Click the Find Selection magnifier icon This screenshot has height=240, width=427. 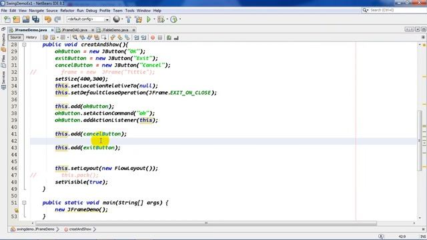coord(75,37)
